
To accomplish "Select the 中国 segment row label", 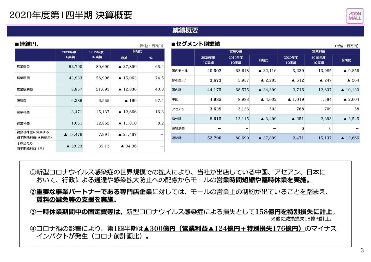I will 175,99.
